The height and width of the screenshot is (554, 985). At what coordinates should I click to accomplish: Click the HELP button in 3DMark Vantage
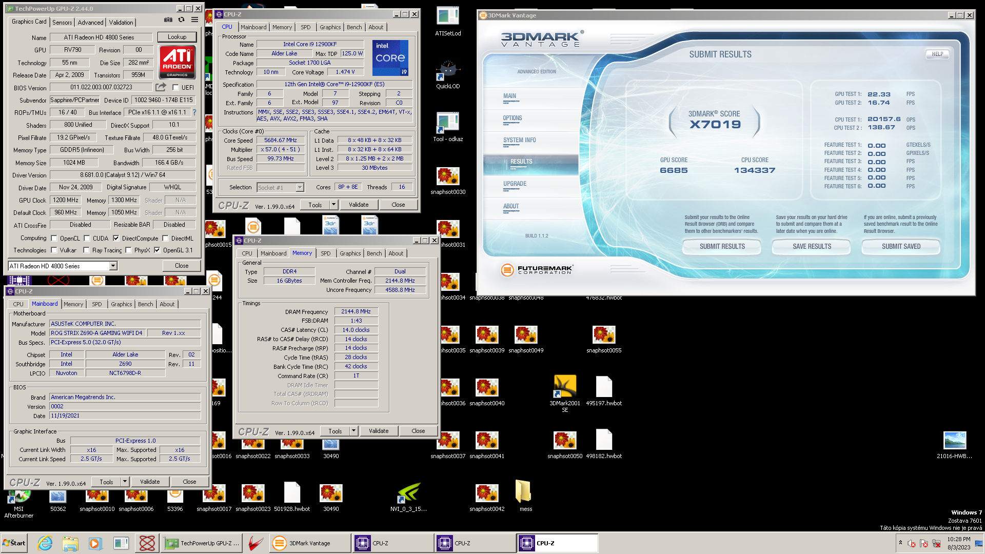[x=937, y=54]
